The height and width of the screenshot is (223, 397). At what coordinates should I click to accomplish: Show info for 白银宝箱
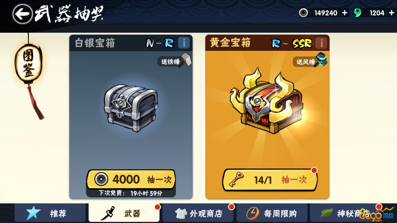[184, 43]
